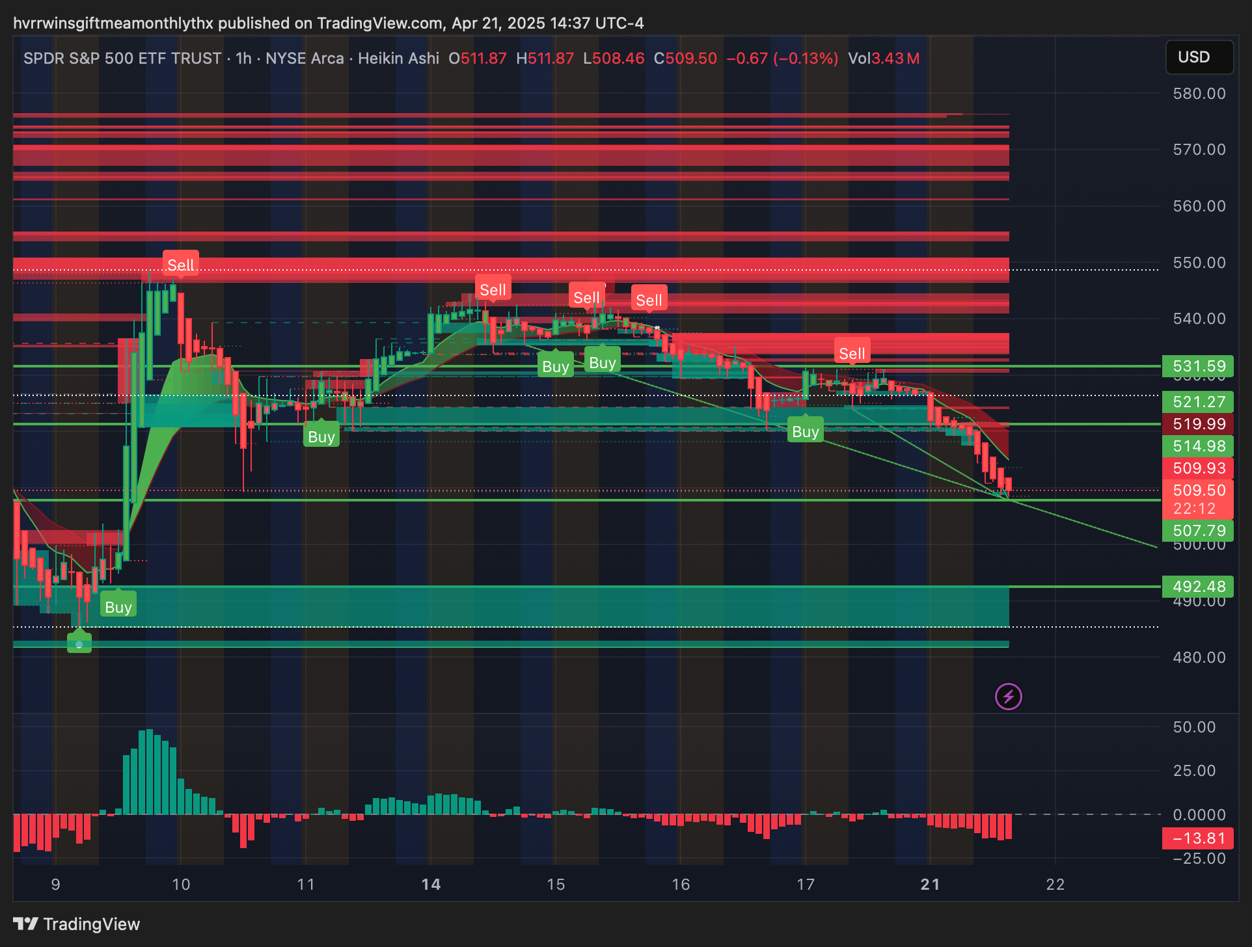Click the 560.00 price axis tick

[1199, 206]
